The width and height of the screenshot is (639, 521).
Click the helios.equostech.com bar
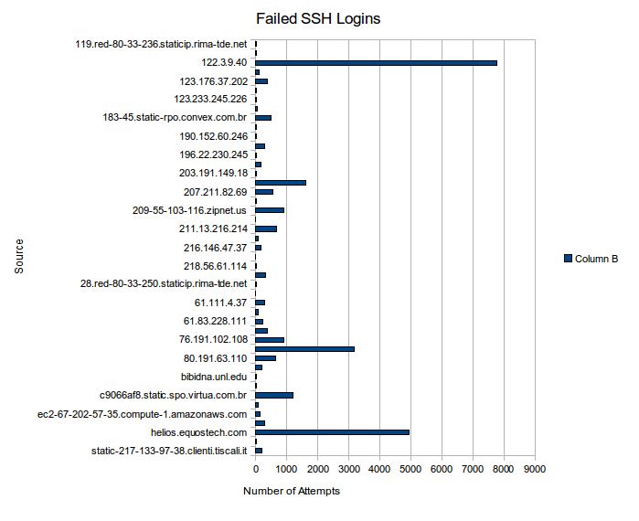pos(332,432)
